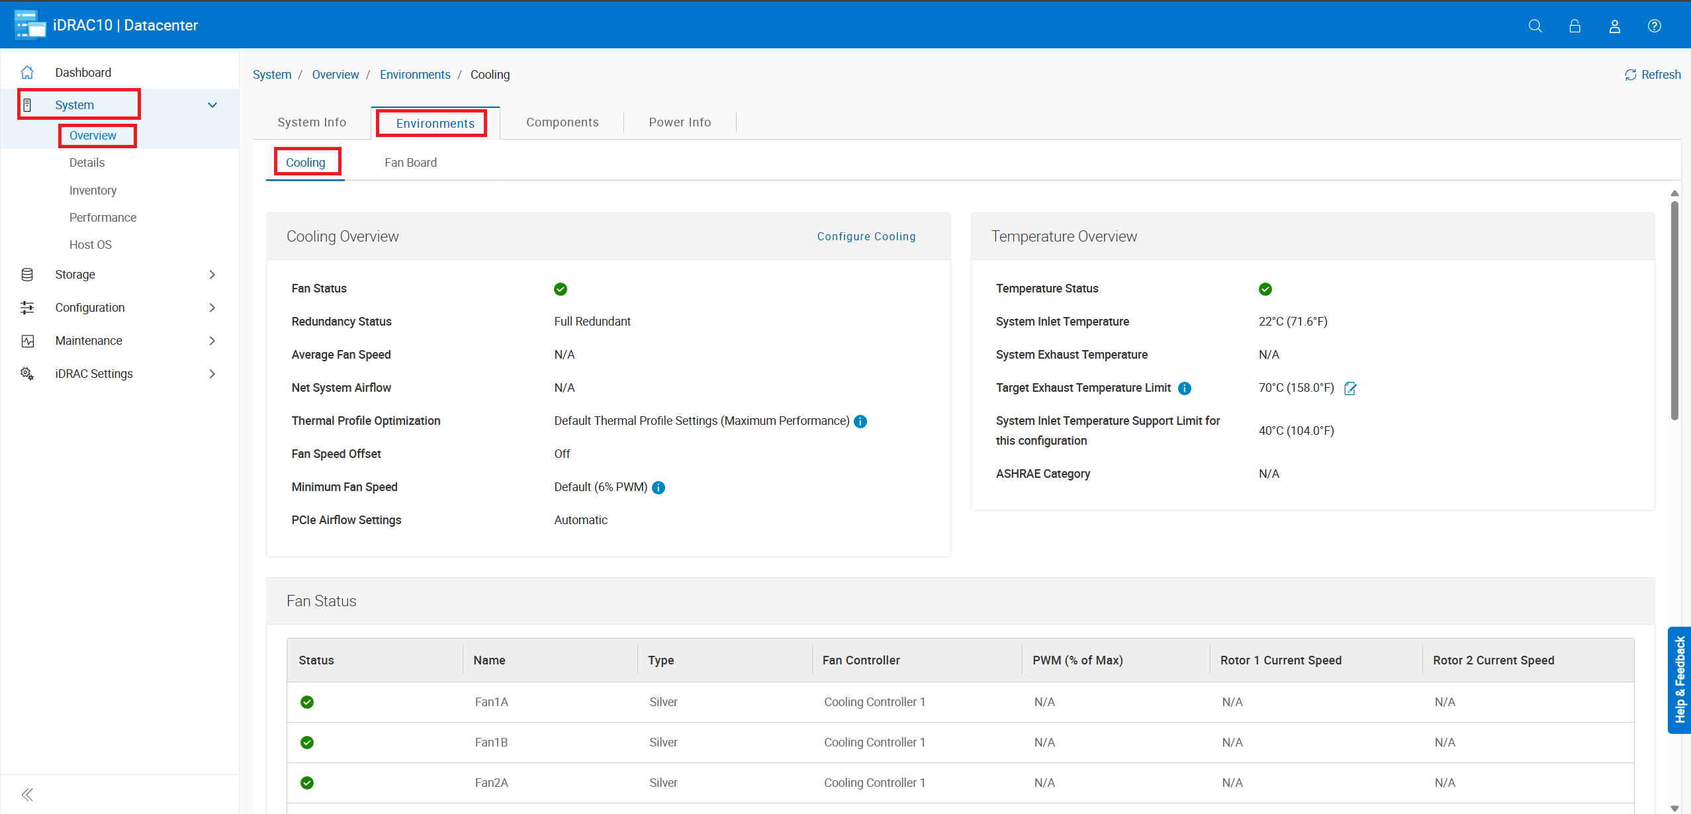Click the Dashboard home icon
1691x814 pixels.
[x=27, y=72]
